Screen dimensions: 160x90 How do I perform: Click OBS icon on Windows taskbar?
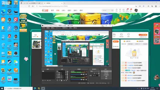tap(43, 88)
